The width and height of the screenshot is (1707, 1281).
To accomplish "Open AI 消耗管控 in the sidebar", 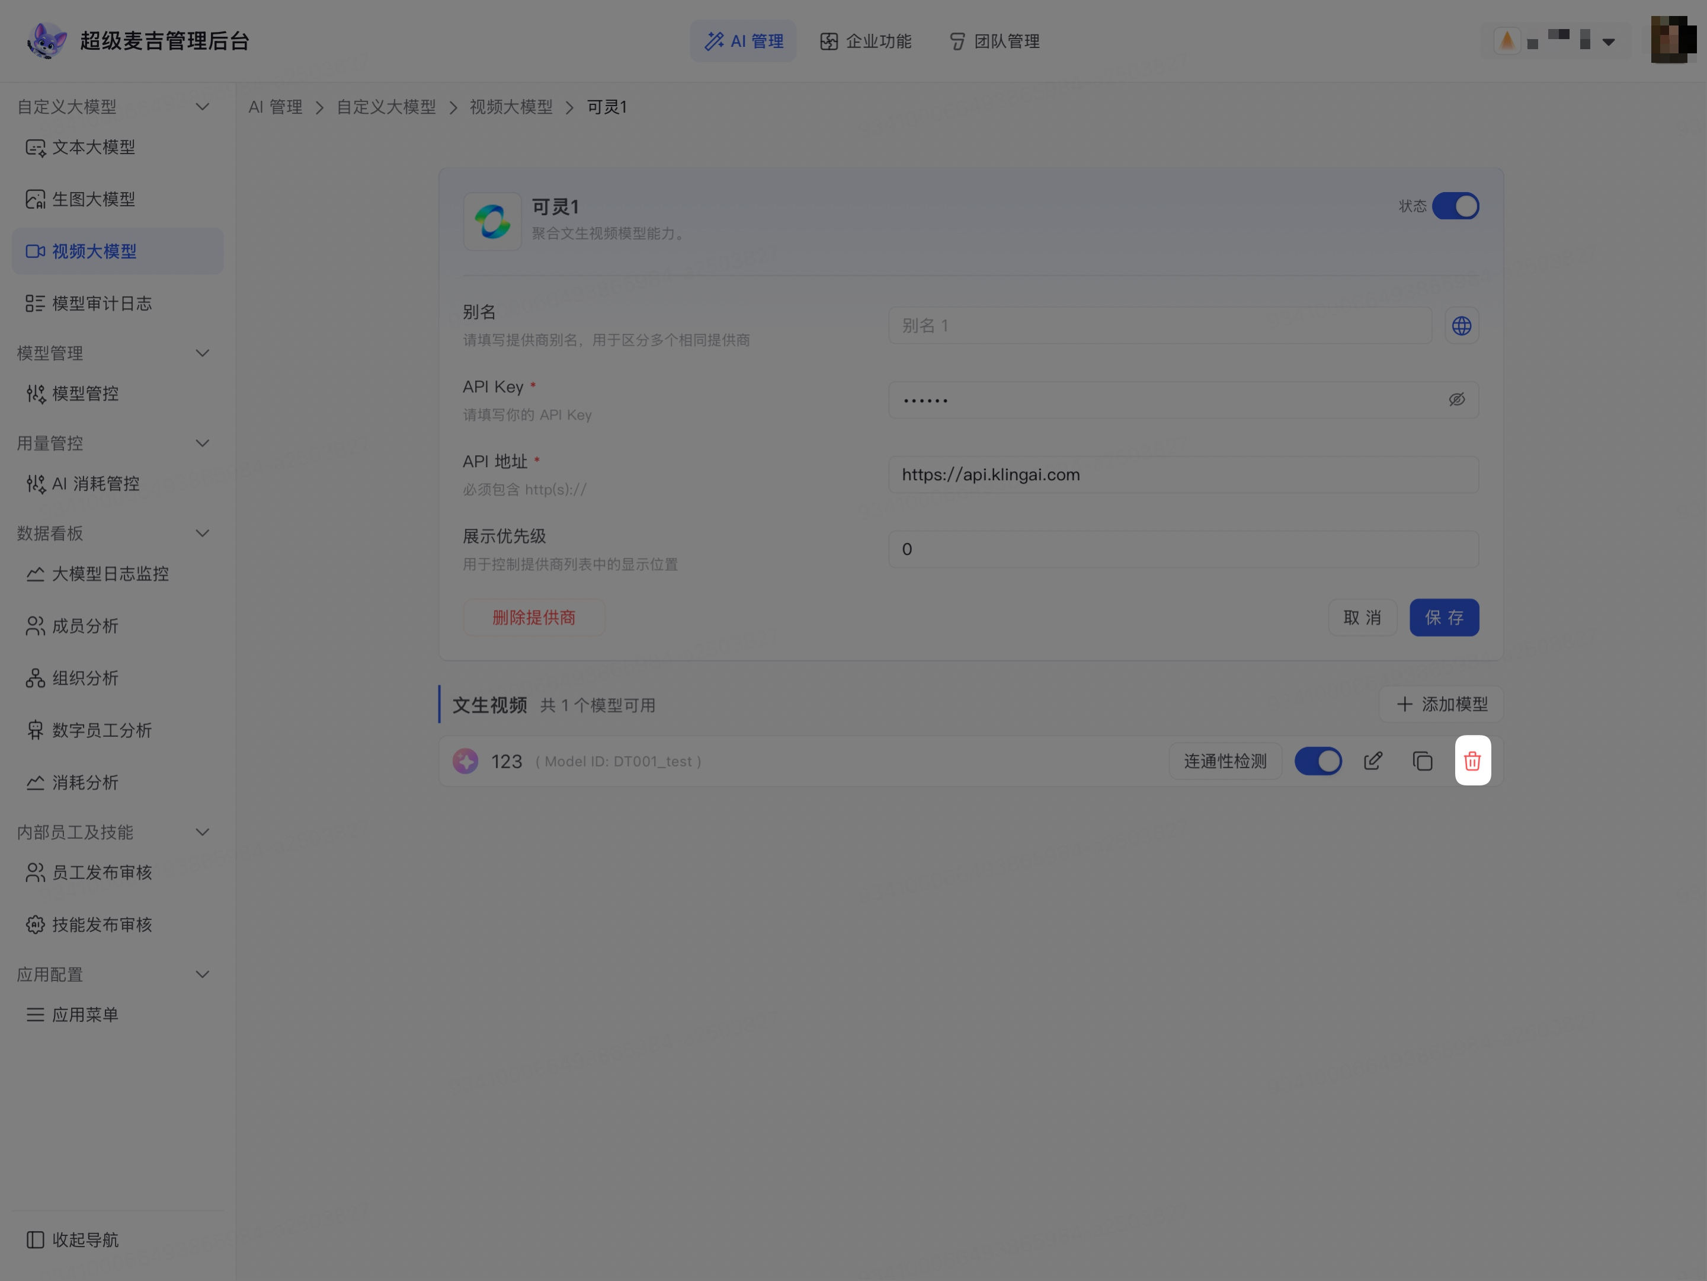I will 117,483.
